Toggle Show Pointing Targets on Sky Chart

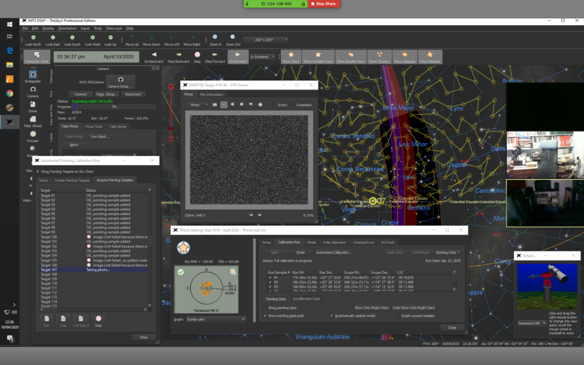pos(38,171)
